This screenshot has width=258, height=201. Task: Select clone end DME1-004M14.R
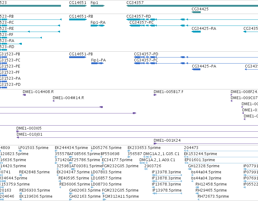pos(68,98)
